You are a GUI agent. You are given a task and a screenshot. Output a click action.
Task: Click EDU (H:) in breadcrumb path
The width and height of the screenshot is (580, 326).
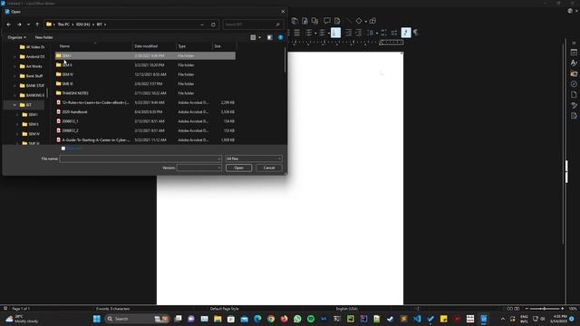[82, 24]
